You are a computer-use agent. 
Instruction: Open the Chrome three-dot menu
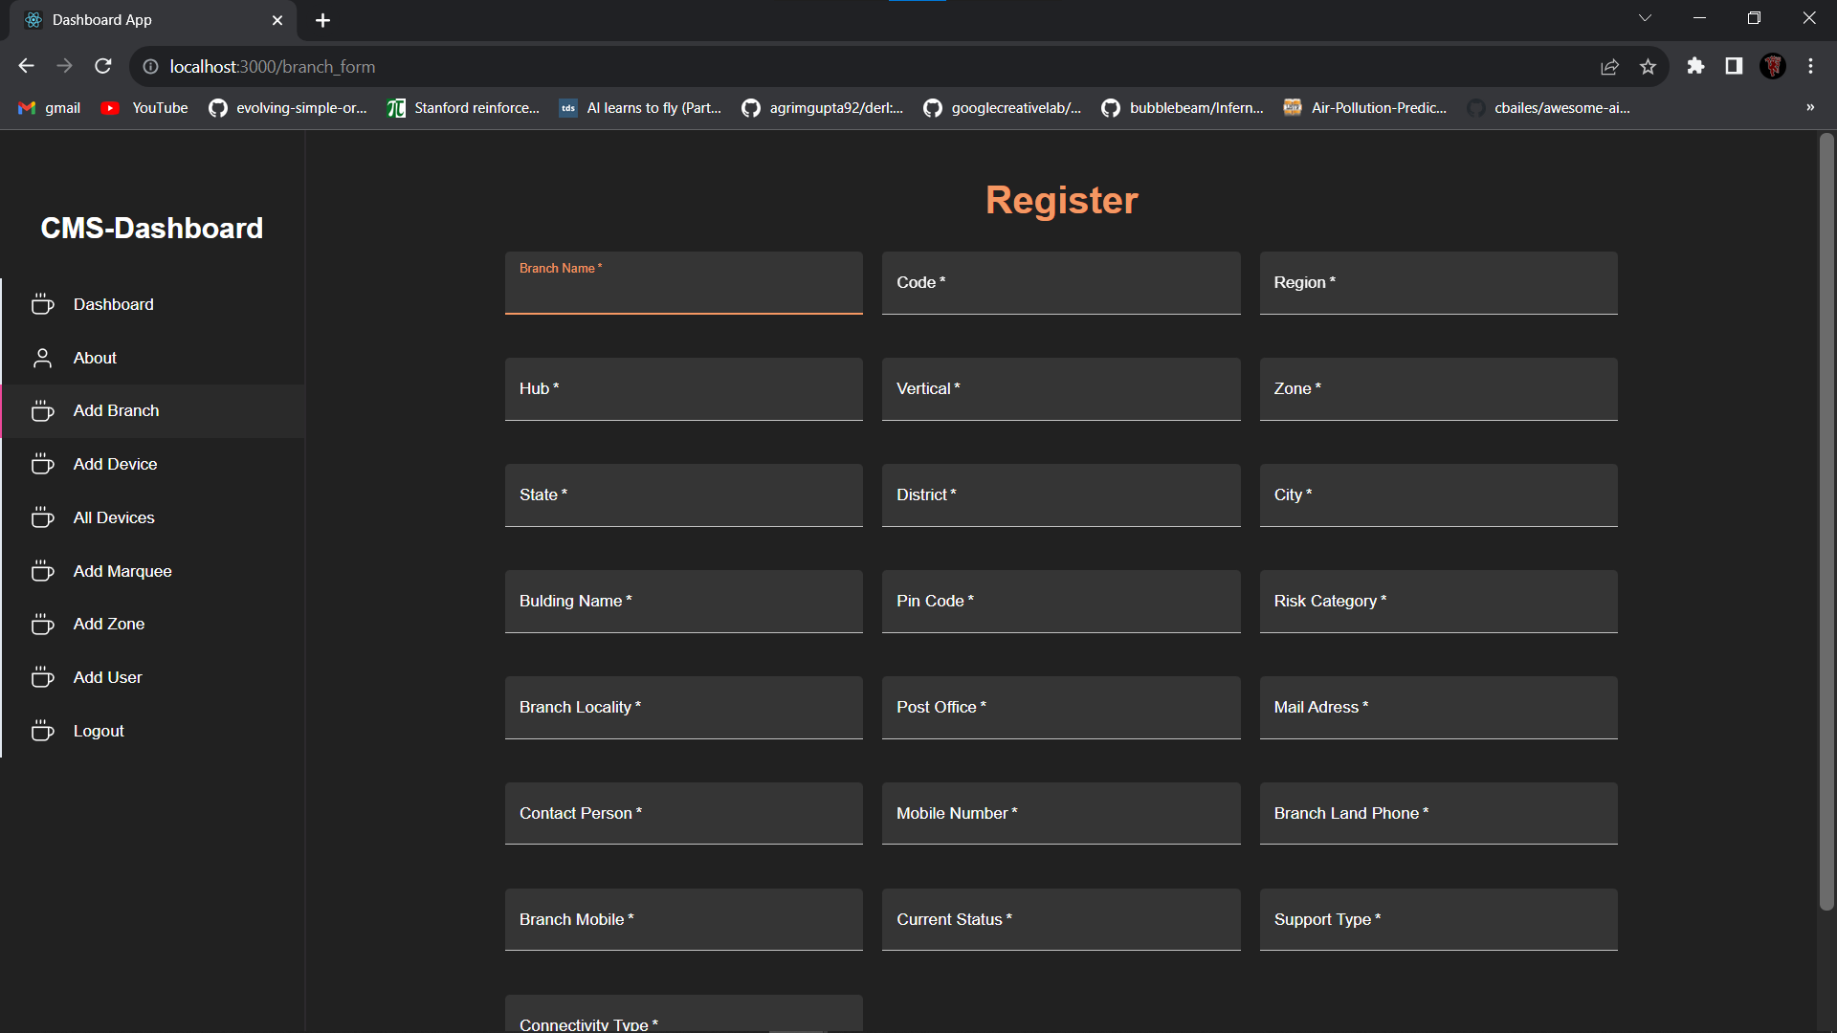click(x=1811, y=67)
